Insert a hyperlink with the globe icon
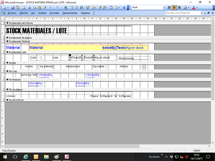The height and width of the screenshot is (161, 215). [66, 8]
